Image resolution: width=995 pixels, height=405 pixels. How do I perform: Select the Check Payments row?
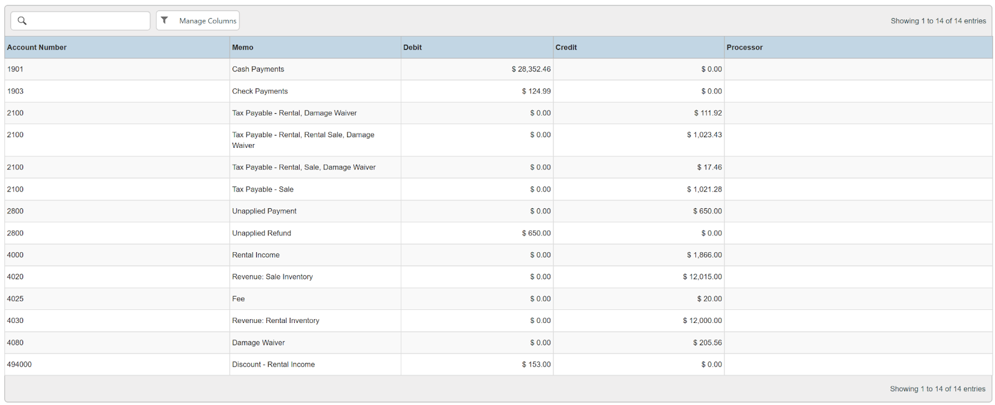(x=260, y=91)
